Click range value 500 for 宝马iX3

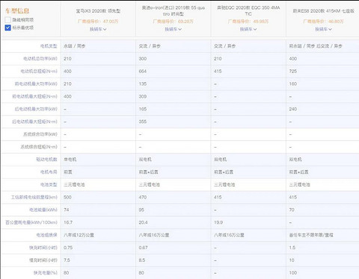coord(67,197)
